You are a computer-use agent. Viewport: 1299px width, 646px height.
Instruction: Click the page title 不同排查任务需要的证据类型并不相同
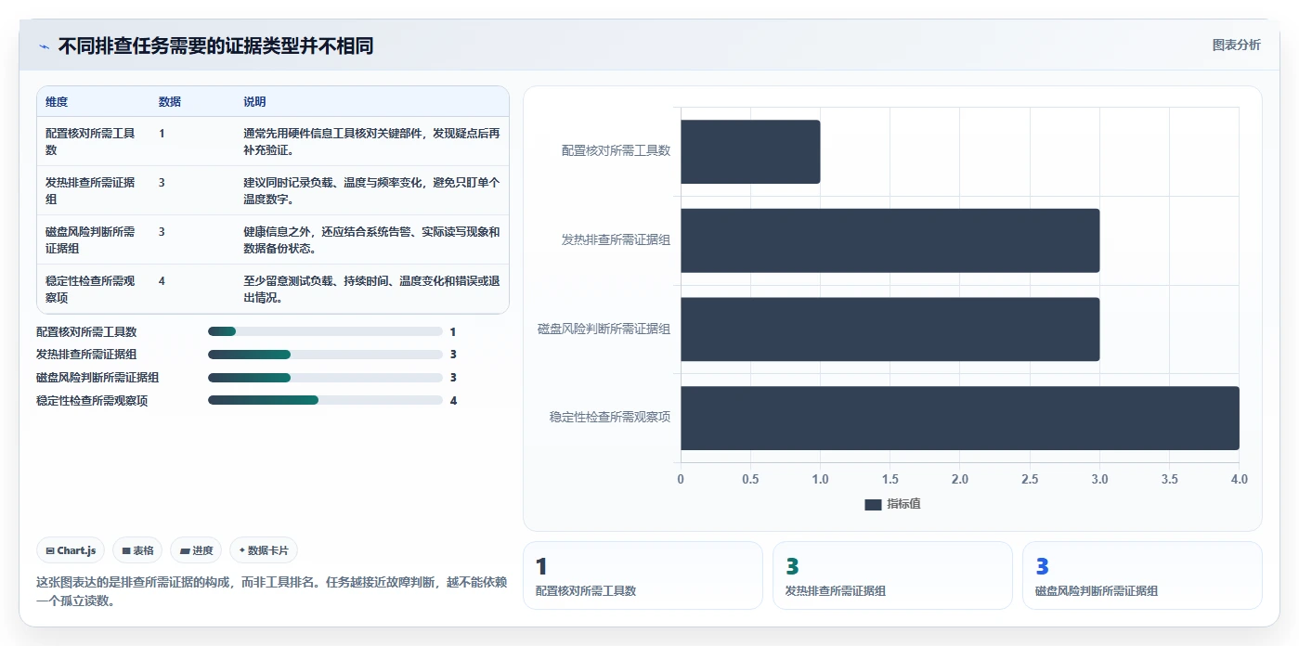[x=215, y=45]
